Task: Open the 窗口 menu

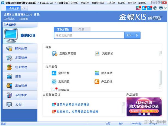Action: pyautogui.click(x=121, y=3)
